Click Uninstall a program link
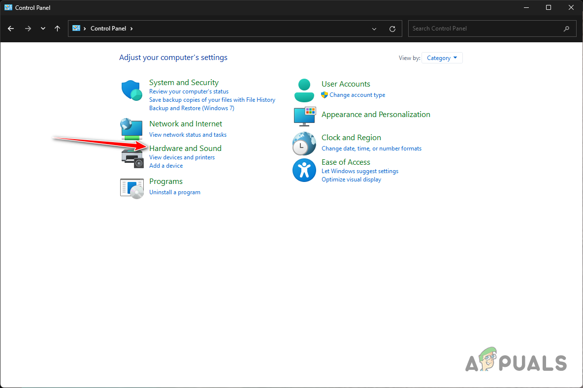This screenshot has height=388, width=583. 175,192
